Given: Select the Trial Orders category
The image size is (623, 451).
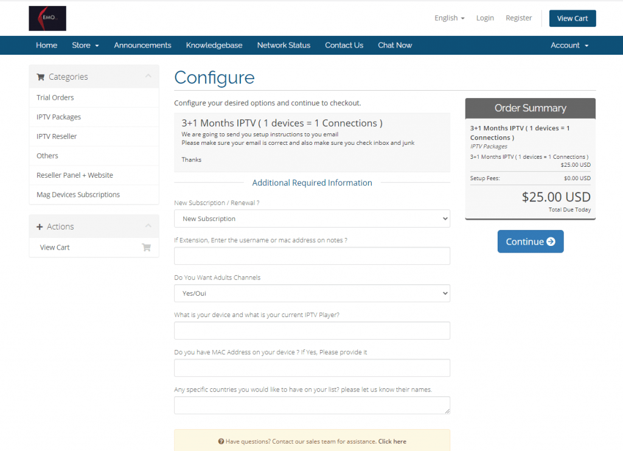Looking at the screenshot, I should 94,98.
